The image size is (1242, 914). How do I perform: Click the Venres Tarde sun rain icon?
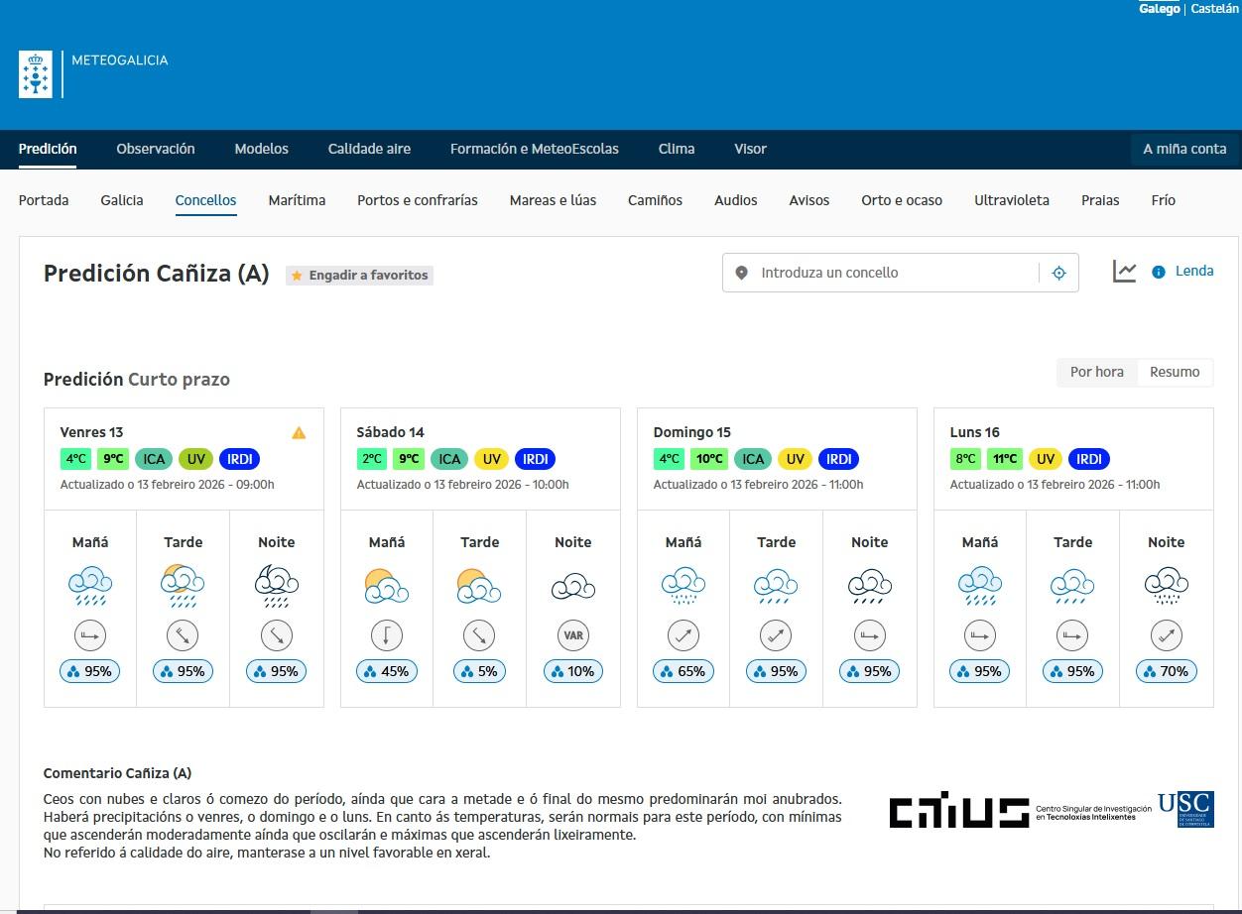click(x=184, y=587)
